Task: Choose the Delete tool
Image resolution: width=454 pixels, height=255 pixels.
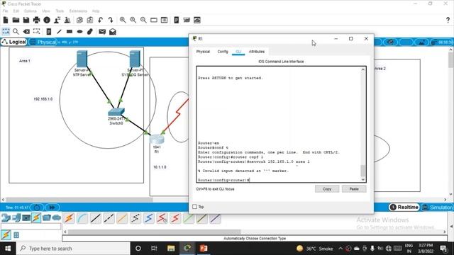Action: [x=26, y=31]
